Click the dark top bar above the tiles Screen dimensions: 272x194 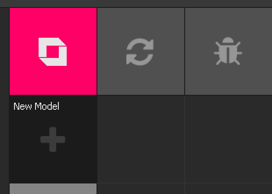tap(136, 4)
